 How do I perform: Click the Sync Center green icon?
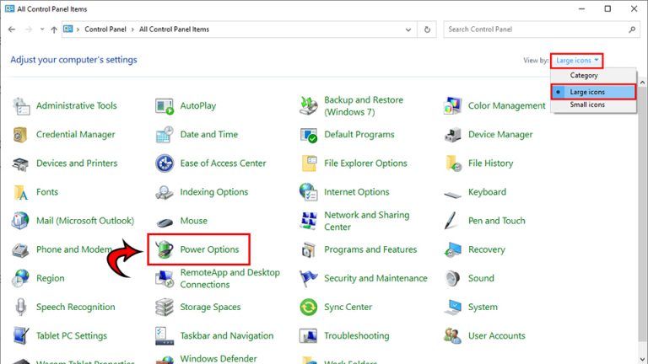tap(308, 307)
